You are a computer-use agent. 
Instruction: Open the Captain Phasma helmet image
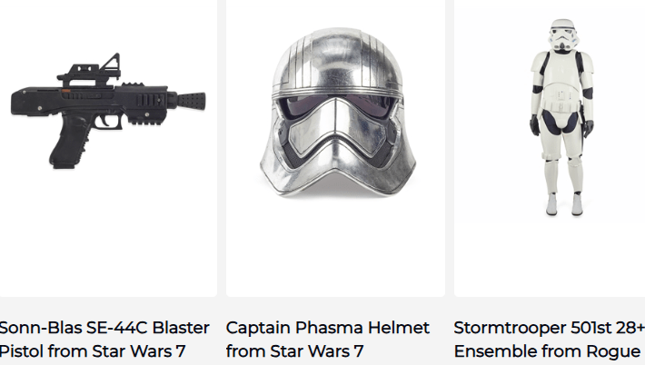[x=337, y=112]
